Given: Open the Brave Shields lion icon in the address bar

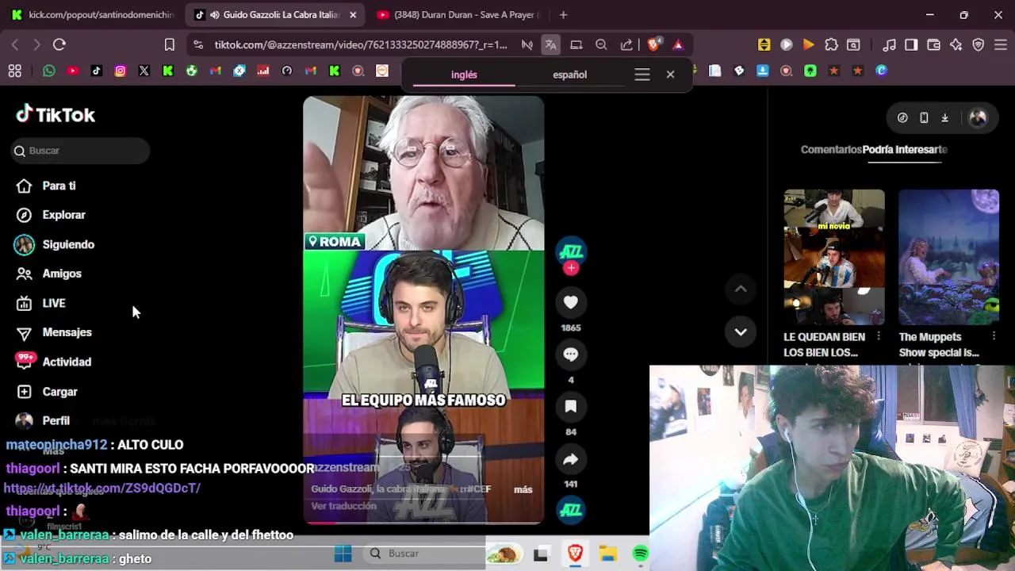Looking at the screenshot, I should tap(654, 44).
